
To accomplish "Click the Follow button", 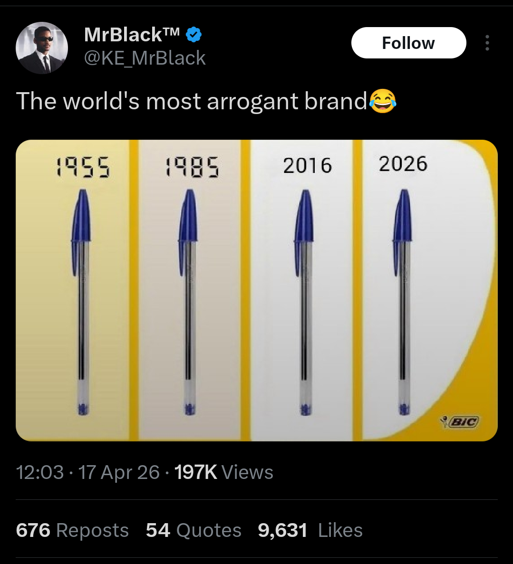I will [x=408, y=42].
